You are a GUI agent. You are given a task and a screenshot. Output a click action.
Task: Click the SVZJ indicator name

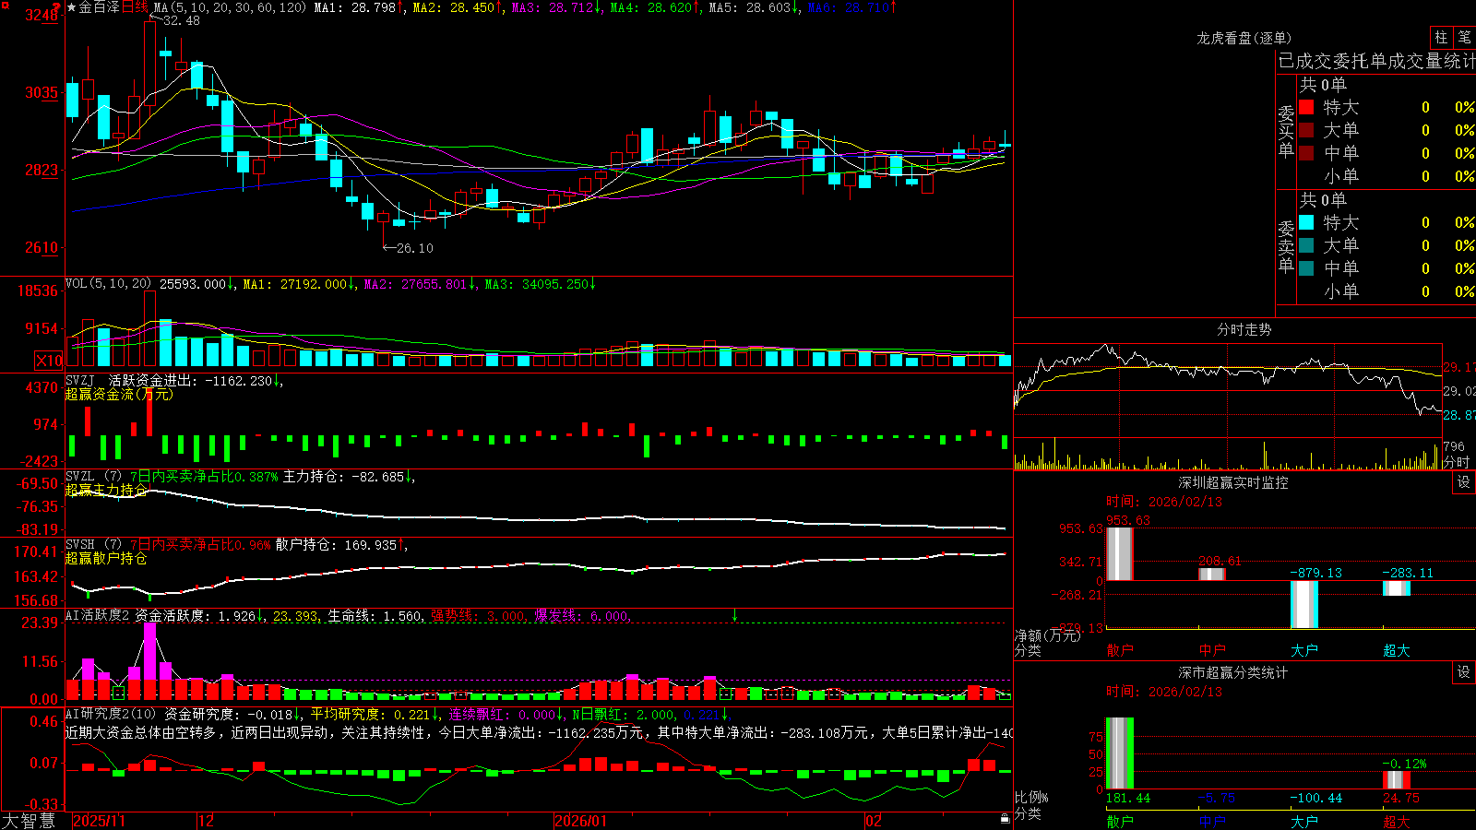pos(80,380)
